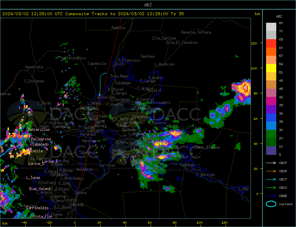Viewport: 296px width, 227px height.
Task: Click the boxed 'MENDOZA' city label
Action: pos(88,108)
